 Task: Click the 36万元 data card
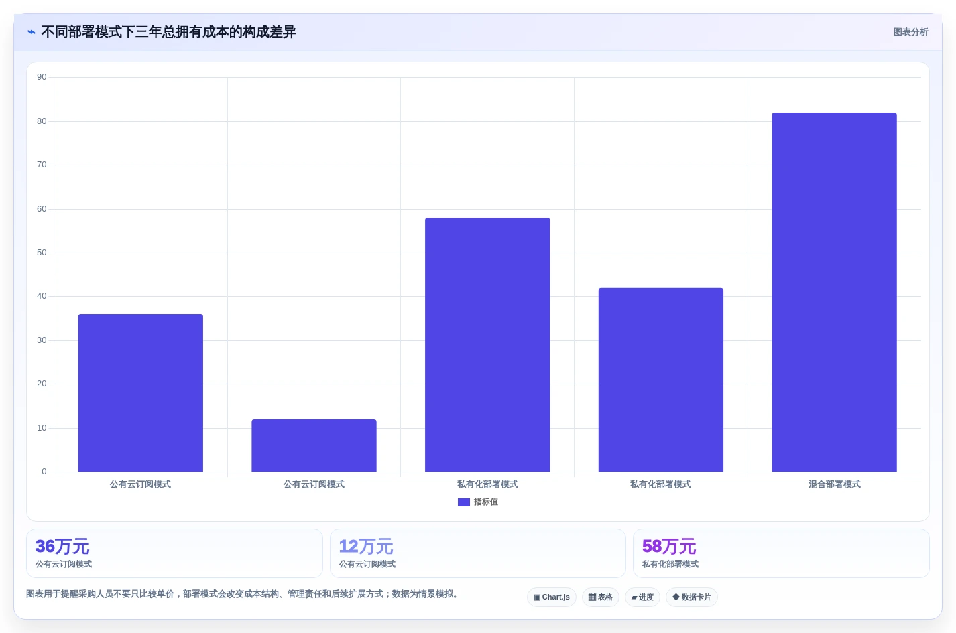(174, 553)
